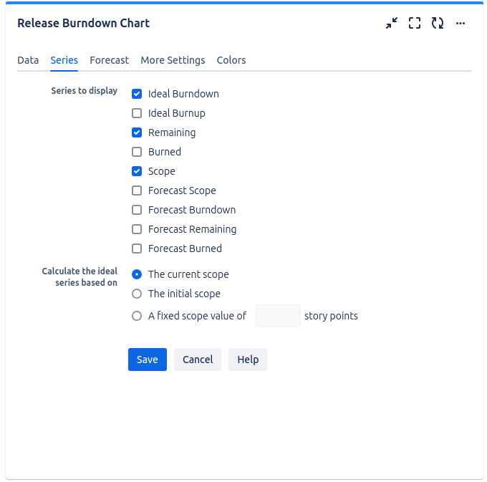Click the story points input field

278,316
